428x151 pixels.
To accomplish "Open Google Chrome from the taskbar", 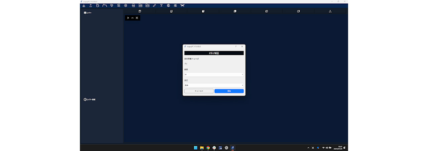I will (x=208, y=148).
